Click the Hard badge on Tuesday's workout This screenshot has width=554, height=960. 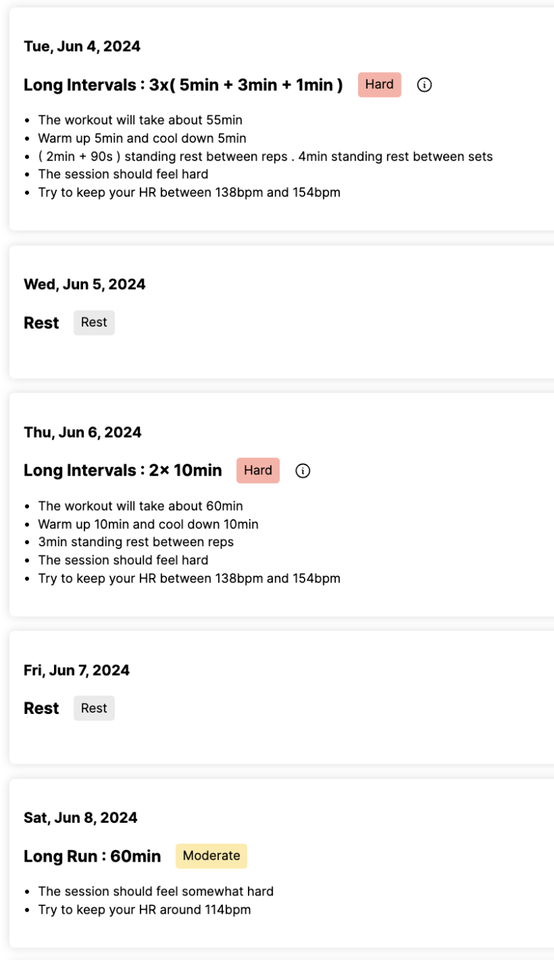click(379, 85)
